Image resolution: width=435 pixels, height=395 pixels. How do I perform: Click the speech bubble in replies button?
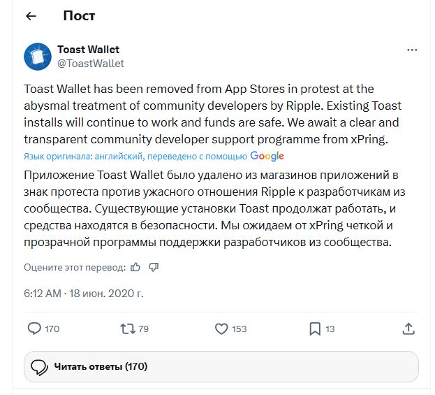pyautogui.click(x=39, y=366)
